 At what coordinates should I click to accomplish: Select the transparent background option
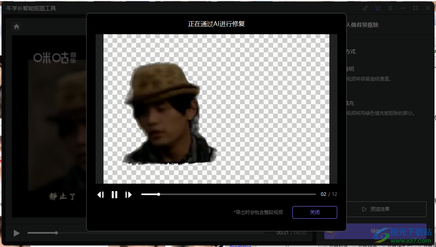[350, 69]
